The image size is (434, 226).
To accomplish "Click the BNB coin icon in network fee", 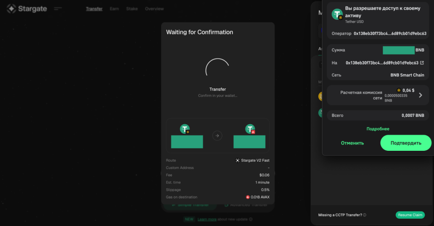I will (x=399, y=90).
